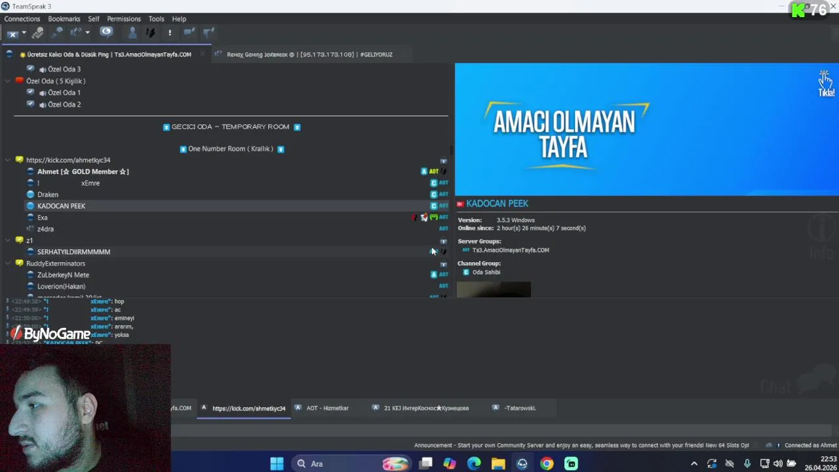Viewport: 839px width, 472px height.
Task: Click the A badge on ZuLberkeyN Mete's row
Action: point(433,275)
